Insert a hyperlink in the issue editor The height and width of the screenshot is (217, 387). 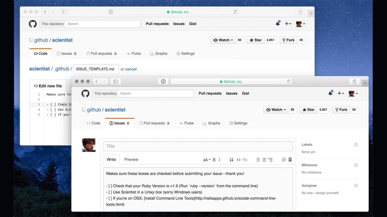tap(245, 160)
